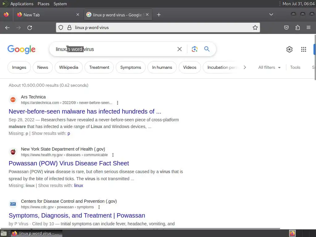
Task: Filter results by Images
Action: click(x=19, y=68)
